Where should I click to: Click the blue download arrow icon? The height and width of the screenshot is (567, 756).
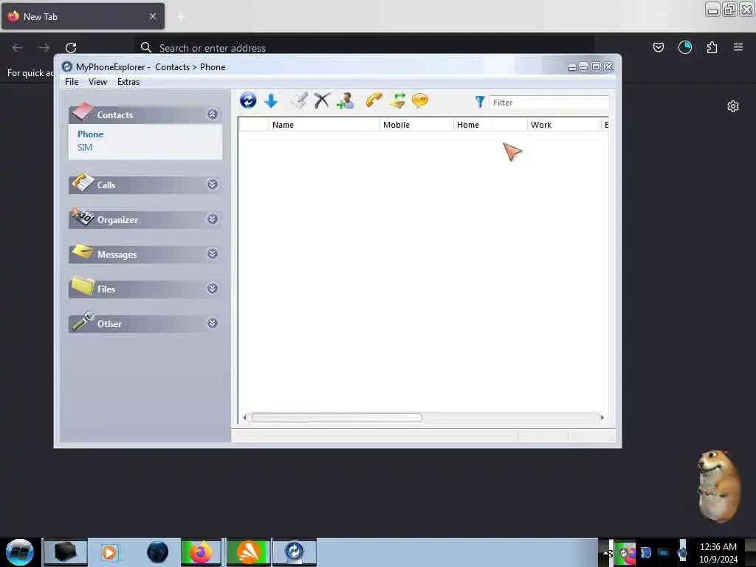point(271,100)
